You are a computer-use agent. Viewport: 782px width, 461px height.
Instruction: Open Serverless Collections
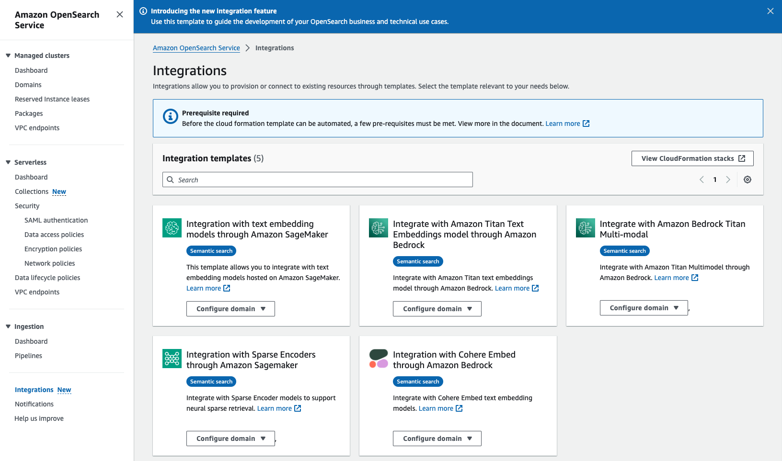click(32, 191)
